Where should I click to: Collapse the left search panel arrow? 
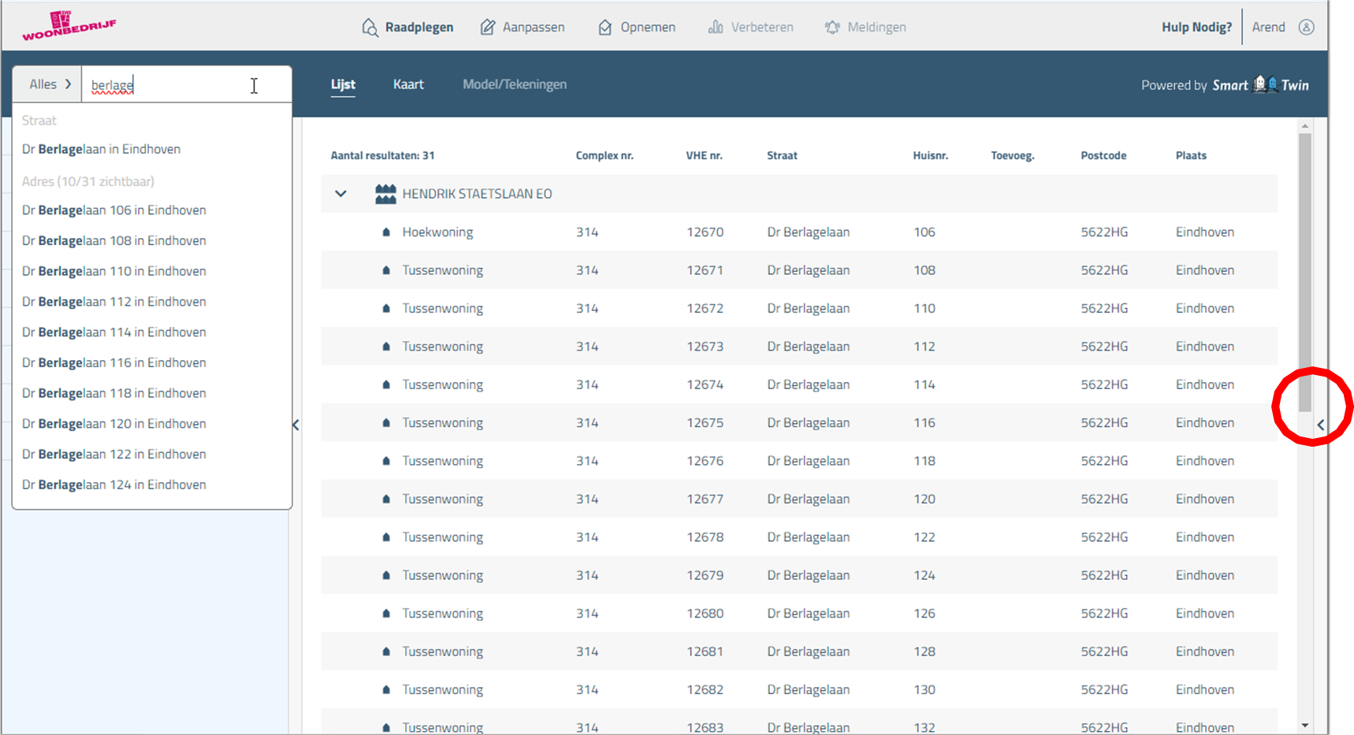296,425
